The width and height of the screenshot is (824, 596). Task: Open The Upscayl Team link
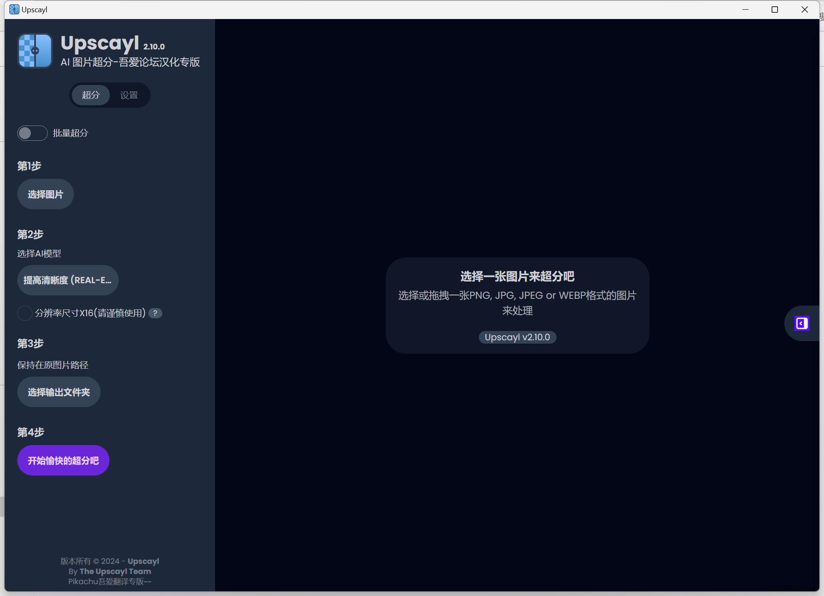point(115,571)
